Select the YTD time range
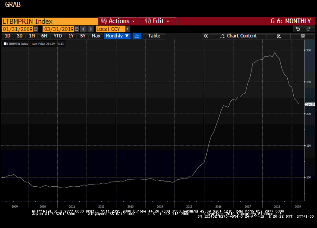 tap(58, 36)
